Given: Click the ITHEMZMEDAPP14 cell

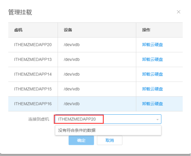Looking at the screenshot, I should (33, 74).
